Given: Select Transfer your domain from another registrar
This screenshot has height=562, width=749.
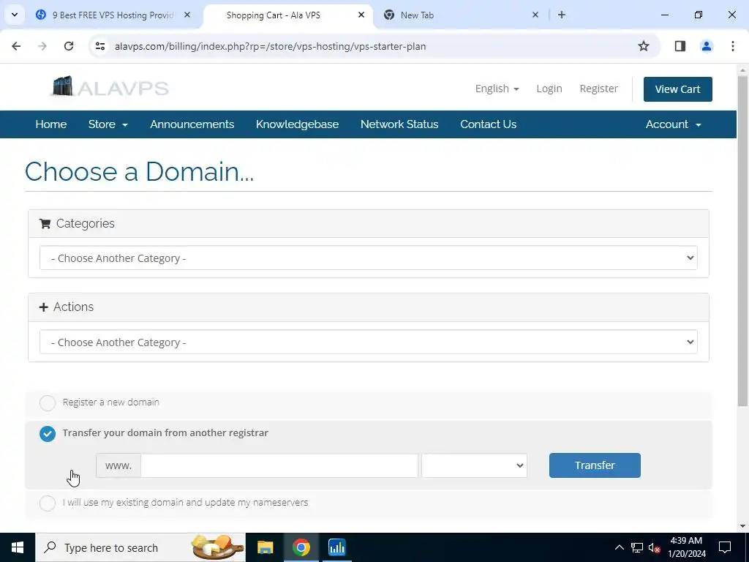Looking at the screenshot, I should [x=48, y=433].
